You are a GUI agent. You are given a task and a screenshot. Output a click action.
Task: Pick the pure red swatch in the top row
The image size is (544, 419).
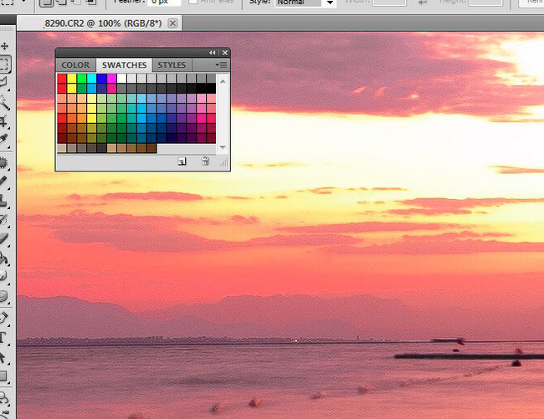pos(62,78)
